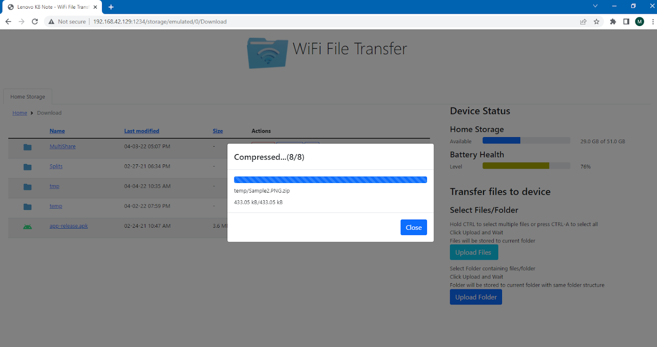Open a new browser tab

click(111, 7)
